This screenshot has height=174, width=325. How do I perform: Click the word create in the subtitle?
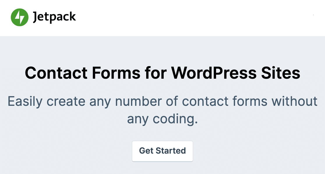pyautogui.click(x=66, y=102)
